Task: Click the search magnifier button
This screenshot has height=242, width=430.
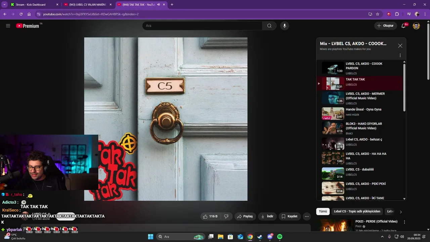Action: [269, 26]
